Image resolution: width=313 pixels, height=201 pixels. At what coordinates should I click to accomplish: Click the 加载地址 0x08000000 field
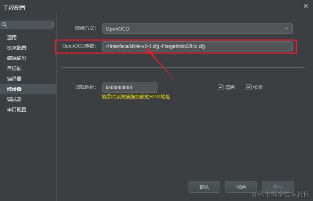(130, 88)
